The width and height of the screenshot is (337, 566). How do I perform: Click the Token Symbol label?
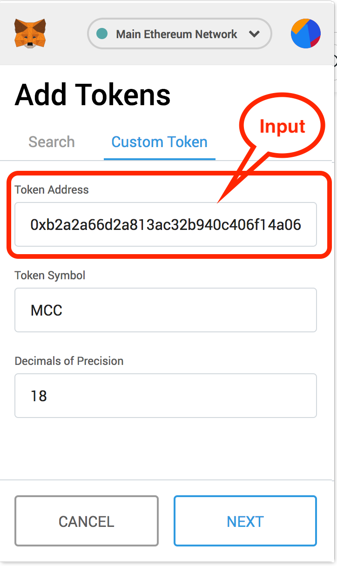(50, 275)
